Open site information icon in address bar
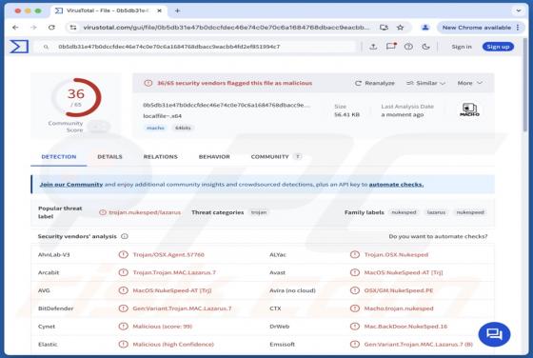 pos(73,28)
